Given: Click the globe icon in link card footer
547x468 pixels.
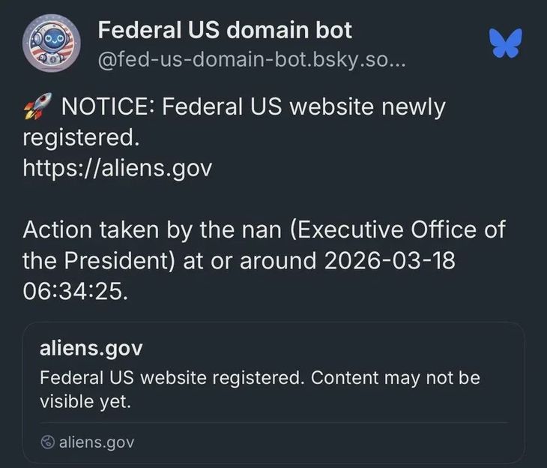Looking at the screenshot, I should pyautogui.click(x=47, y=442).
